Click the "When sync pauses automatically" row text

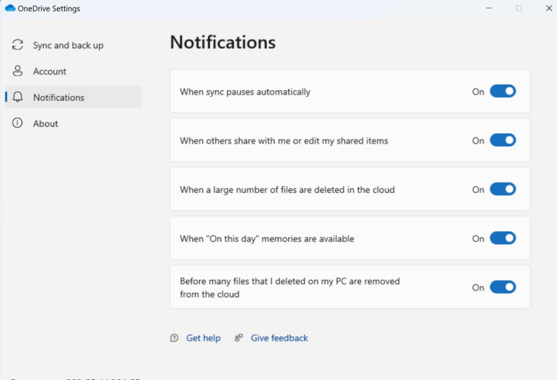(x=245, y=92)
